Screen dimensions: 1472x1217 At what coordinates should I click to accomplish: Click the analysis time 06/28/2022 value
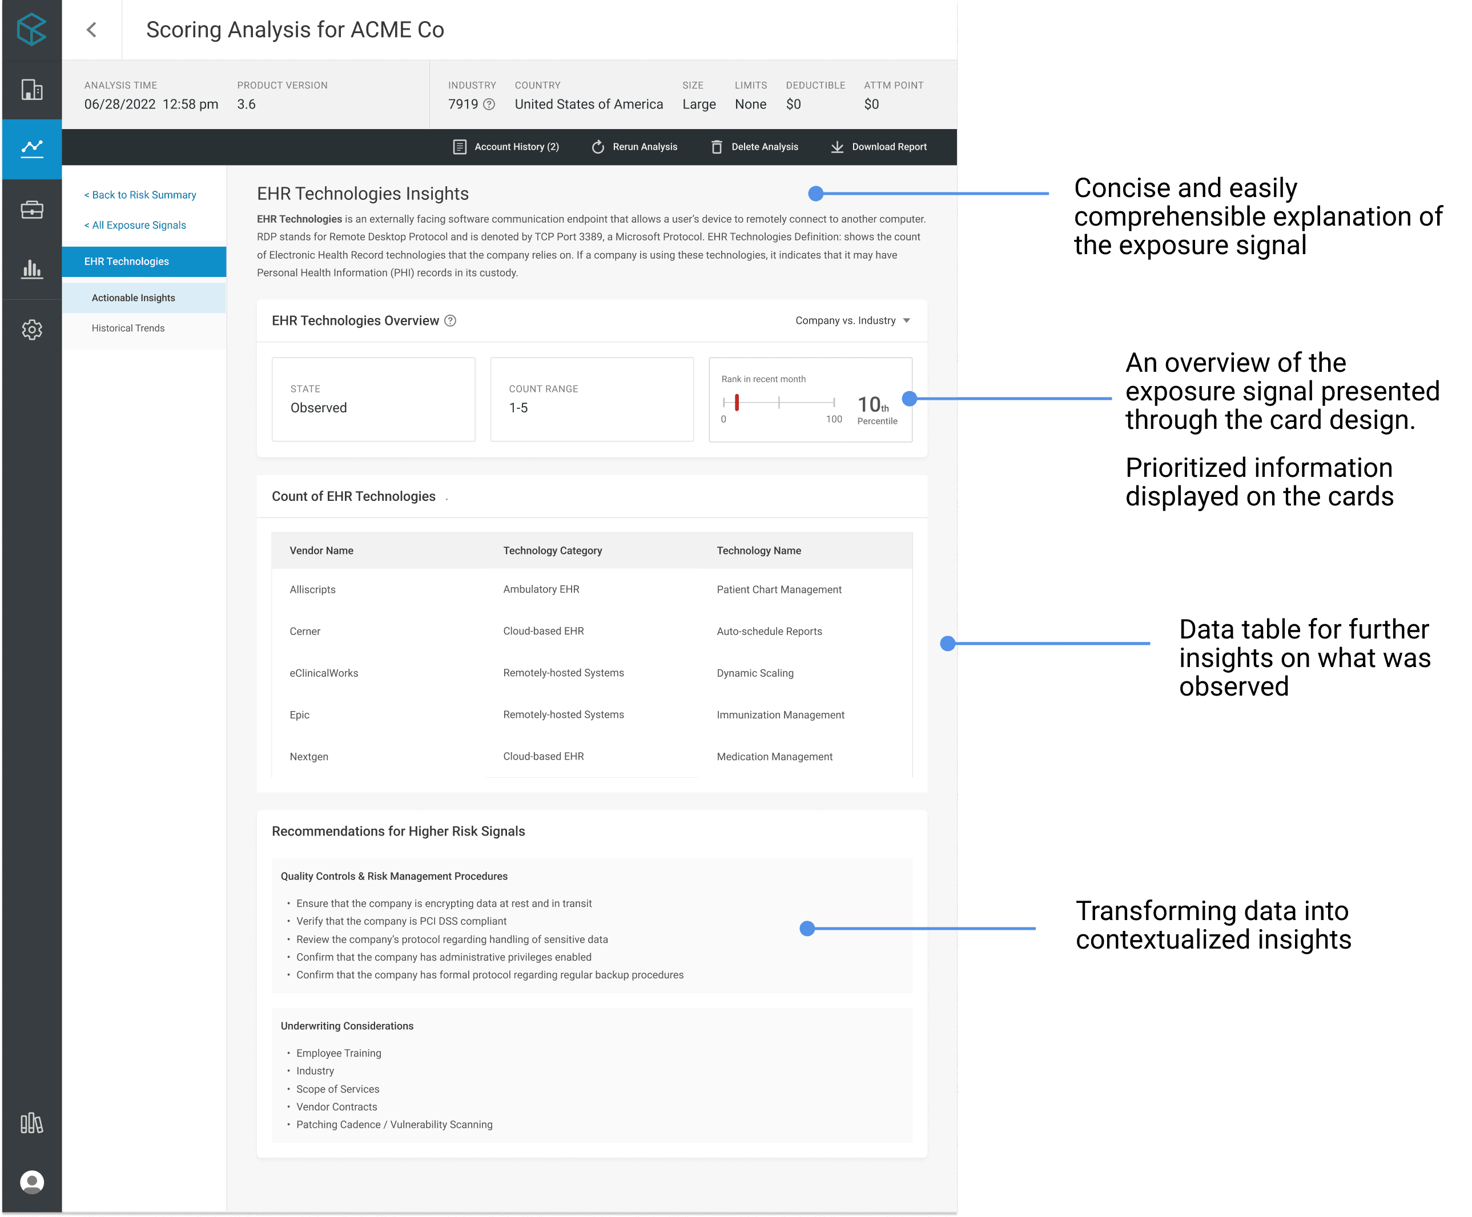pyautogui.click(x=151, y=105)
